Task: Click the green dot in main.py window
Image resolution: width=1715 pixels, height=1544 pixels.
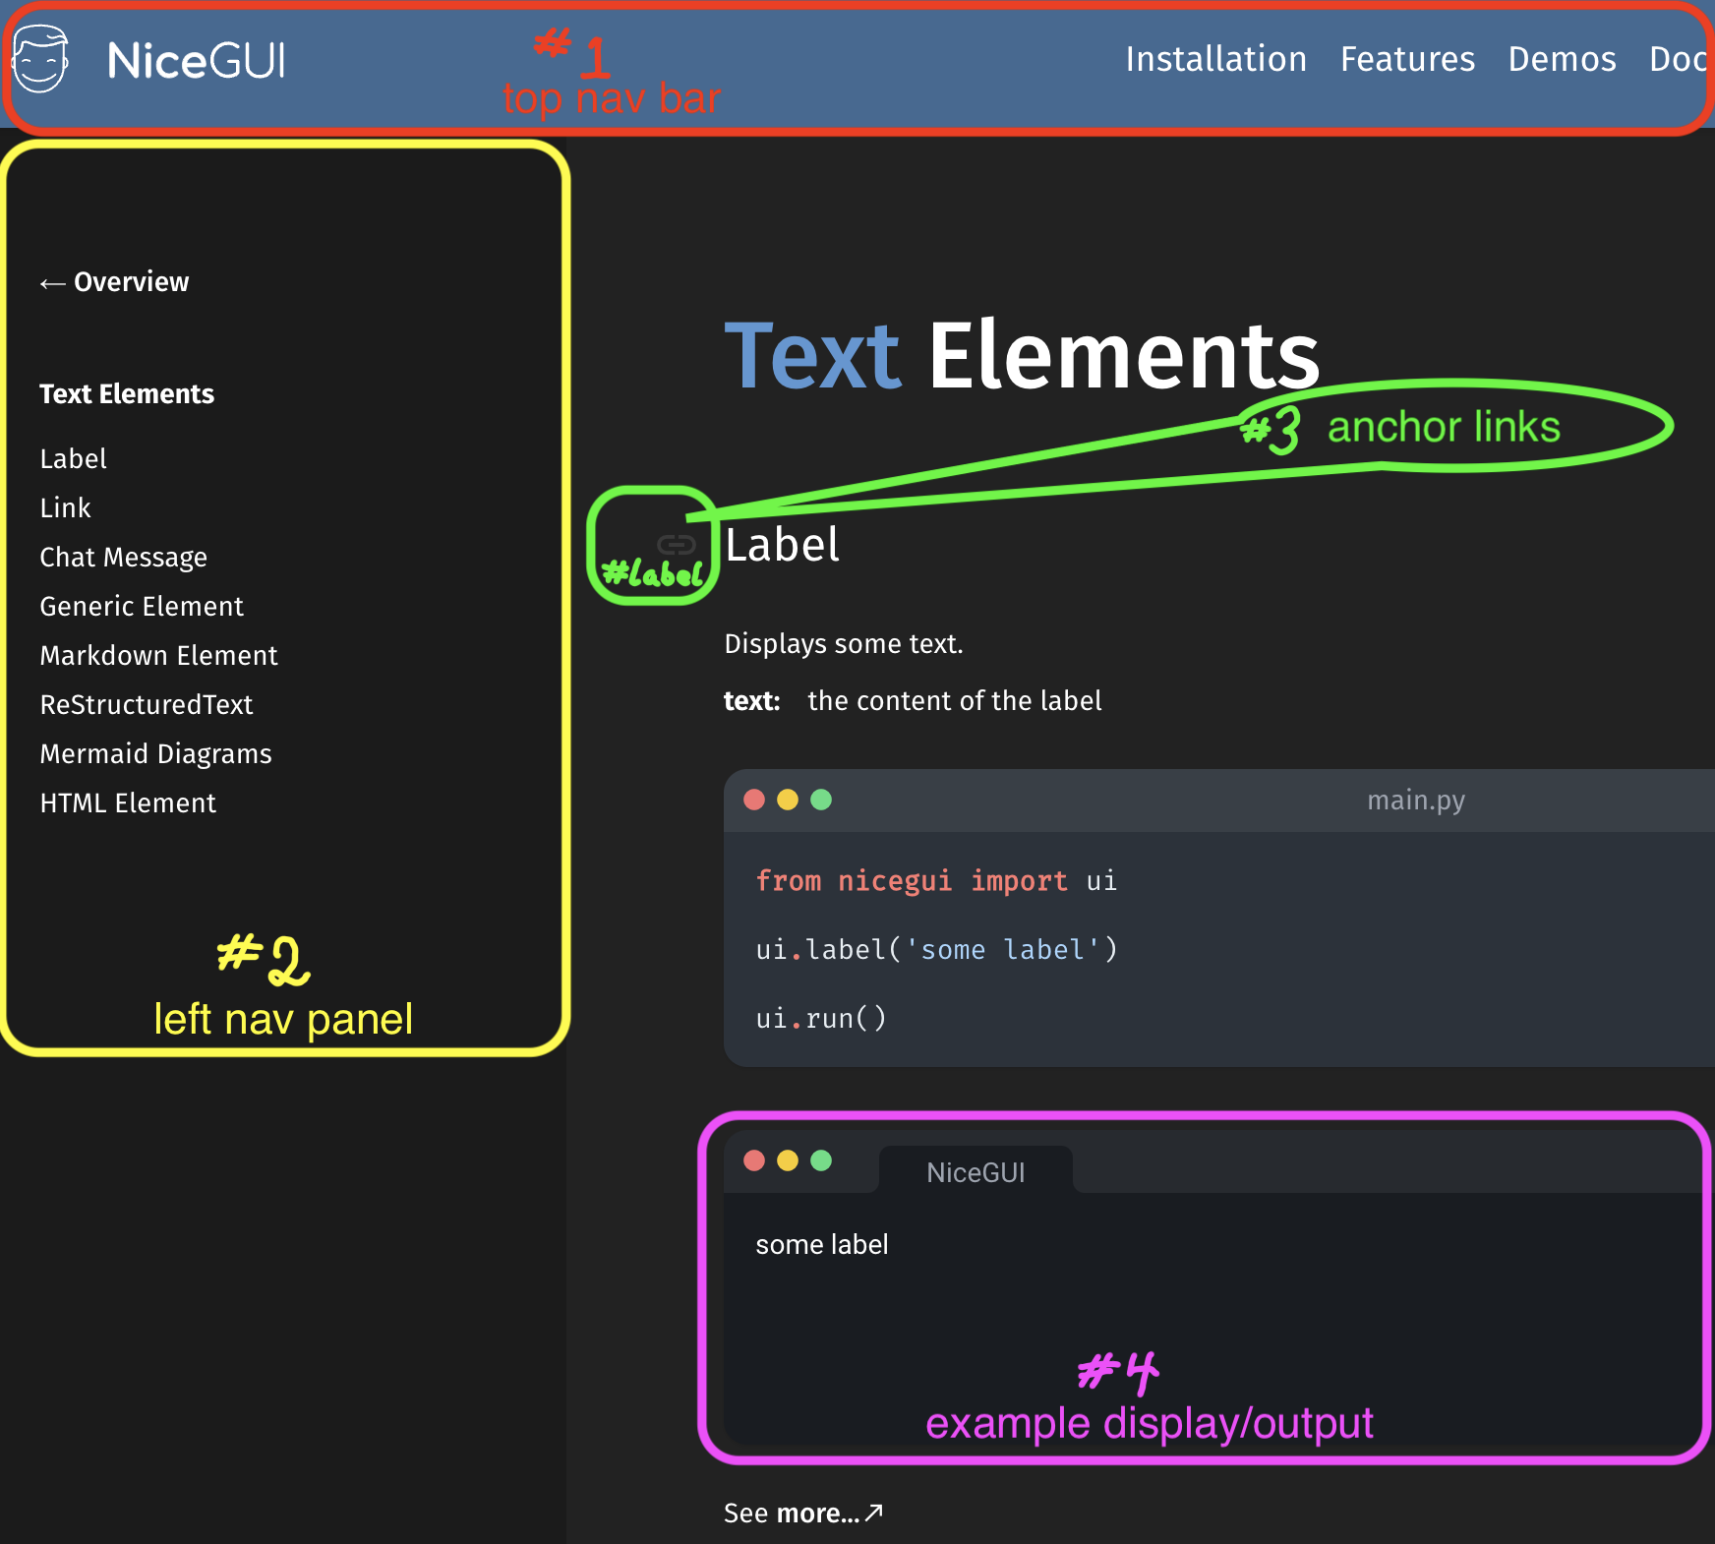Action: [821, 800]
